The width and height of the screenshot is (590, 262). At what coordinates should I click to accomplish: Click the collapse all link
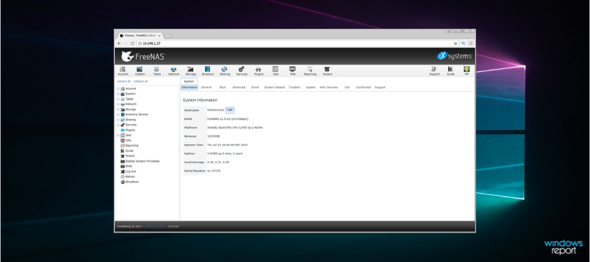tap(140, 81)
